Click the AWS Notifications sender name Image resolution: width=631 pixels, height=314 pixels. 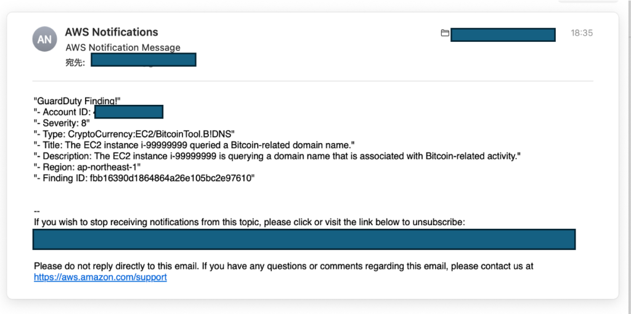click(x=112, y=32)
